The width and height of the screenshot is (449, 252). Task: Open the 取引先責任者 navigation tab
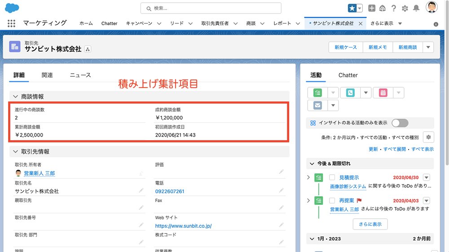[215, 23]
